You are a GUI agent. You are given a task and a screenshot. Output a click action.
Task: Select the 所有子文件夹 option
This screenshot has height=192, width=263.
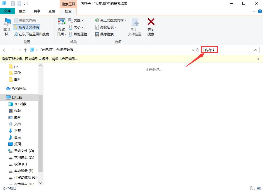pos(26,27)
